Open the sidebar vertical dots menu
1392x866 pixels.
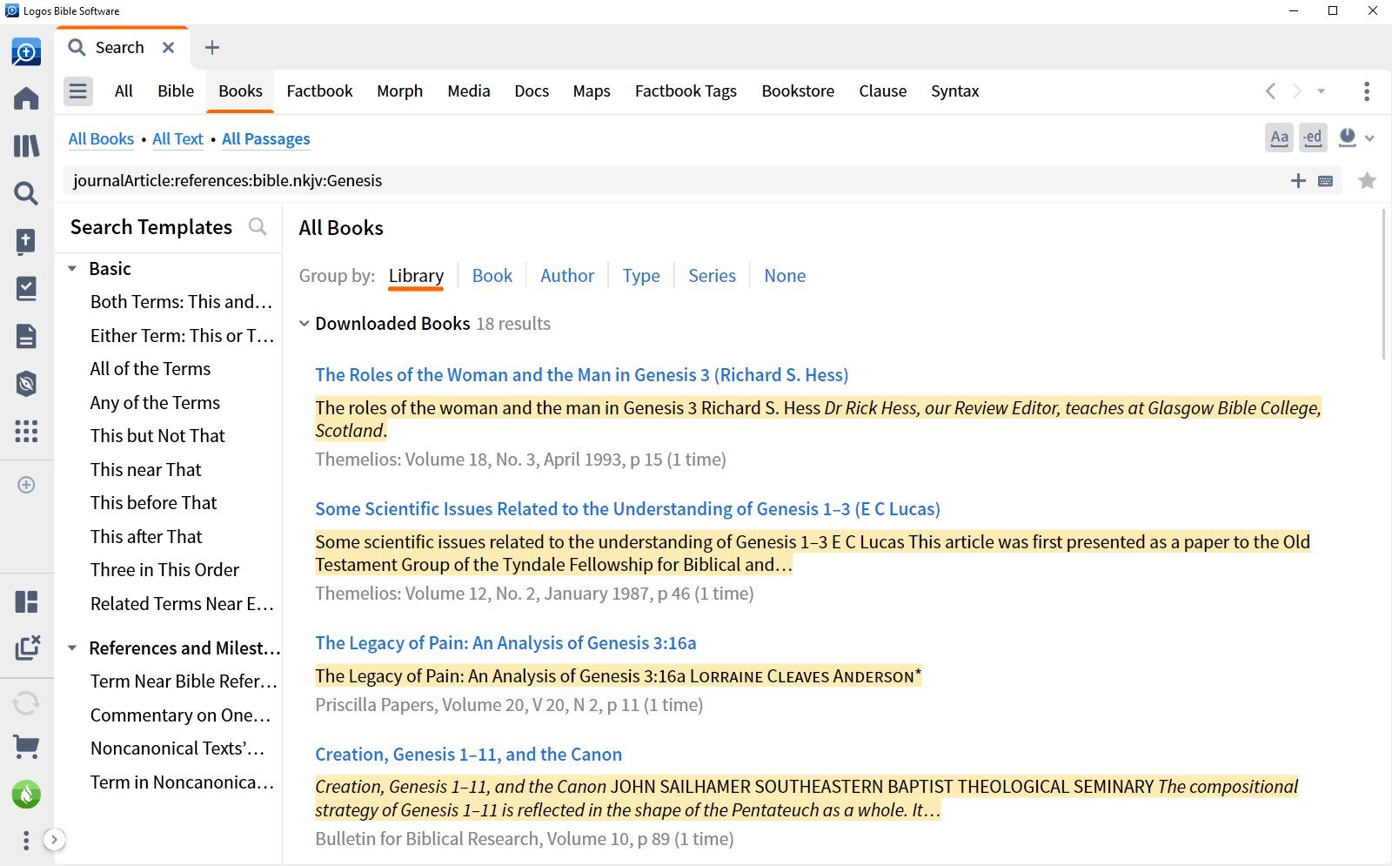(x=26, y=840)
